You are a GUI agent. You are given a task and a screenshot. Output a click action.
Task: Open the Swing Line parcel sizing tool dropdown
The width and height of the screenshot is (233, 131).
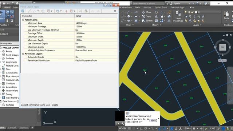click(x=52, y=11)
